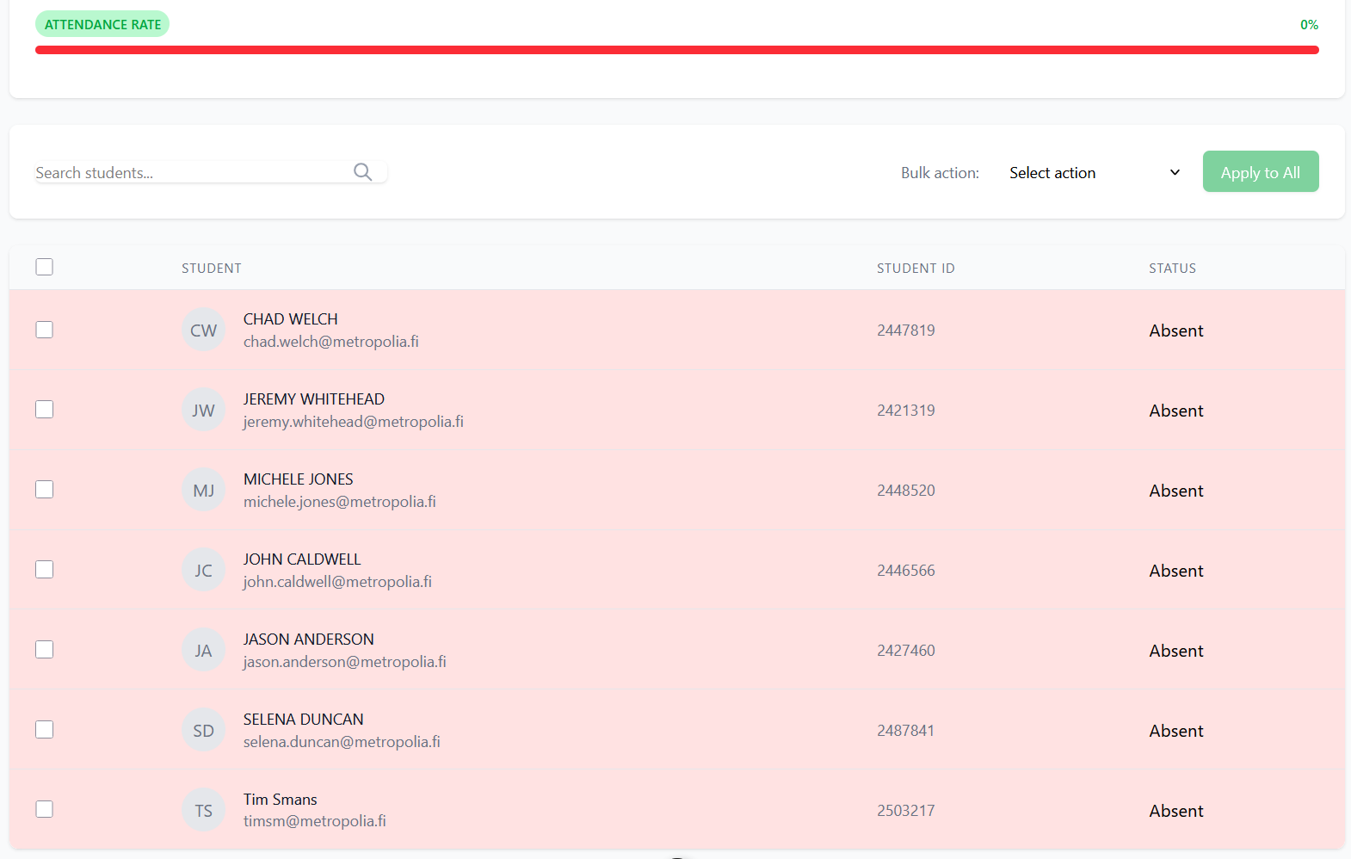
Task: Check the box for Chad Welch
Action: pyautogui.click(x=45, y=330)
